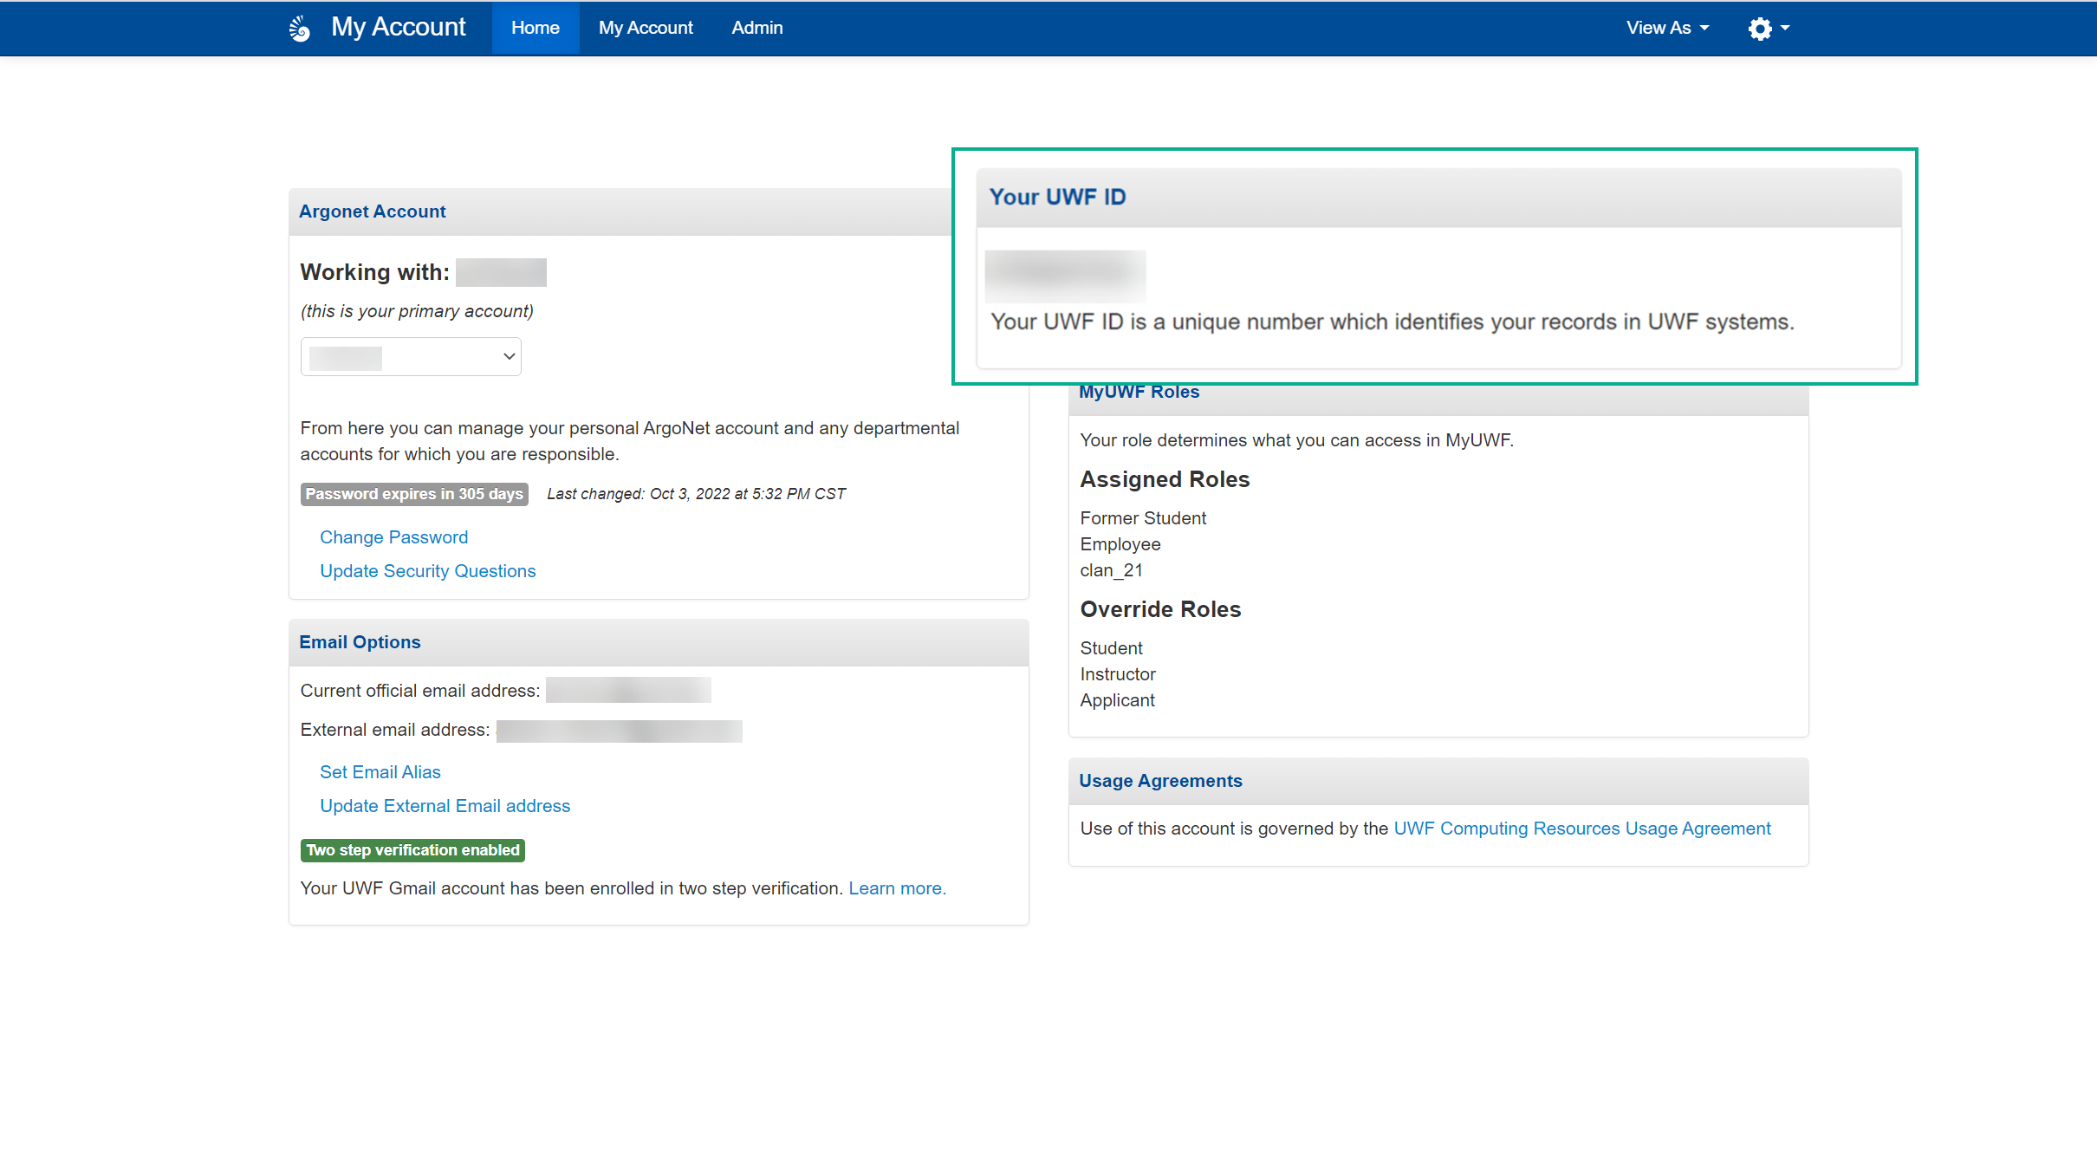Viewport: 2097px width, 1157px height.
Task: Select the Applicant override role text
Action: tap(1117, 700)
